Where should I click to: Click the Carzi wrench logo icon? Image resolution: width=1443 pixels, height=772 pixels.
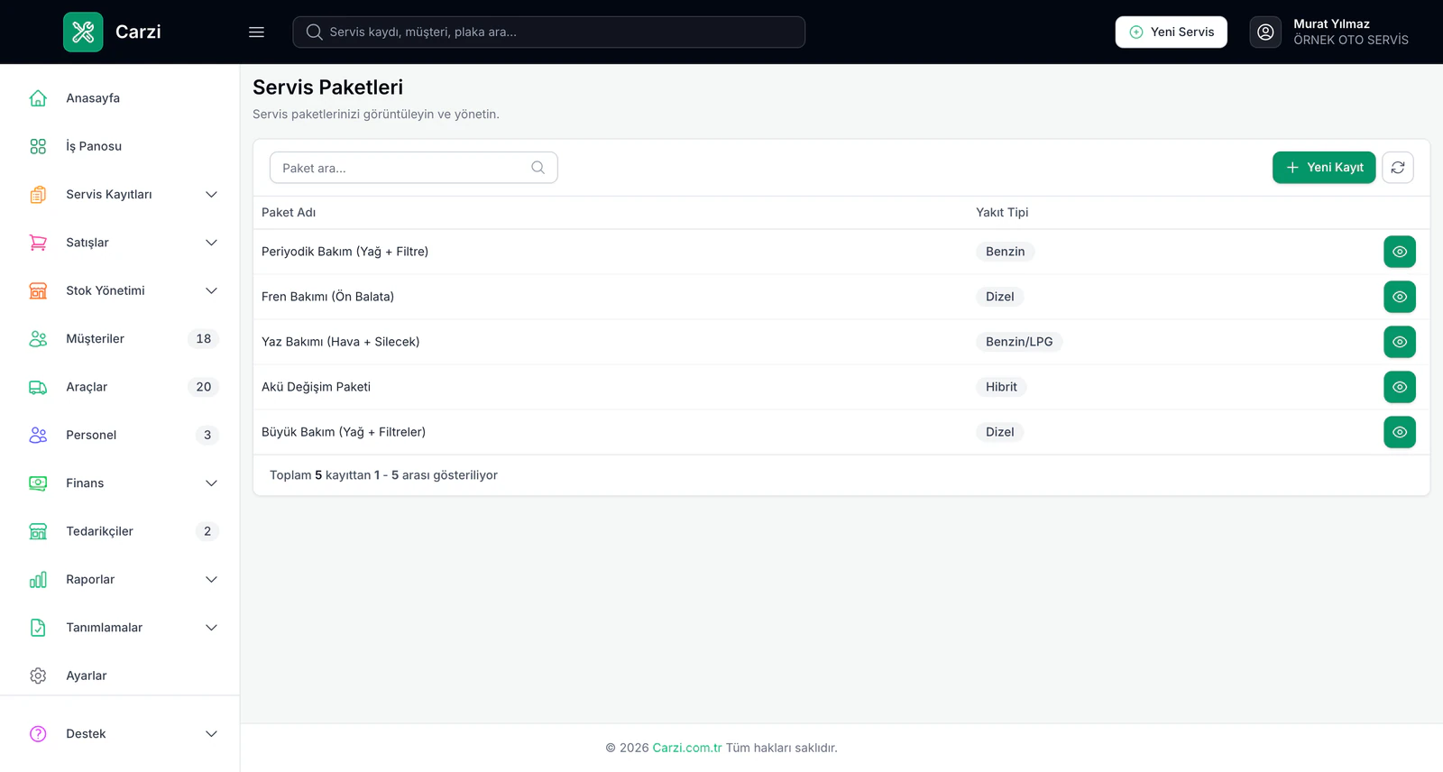point(83,32)
